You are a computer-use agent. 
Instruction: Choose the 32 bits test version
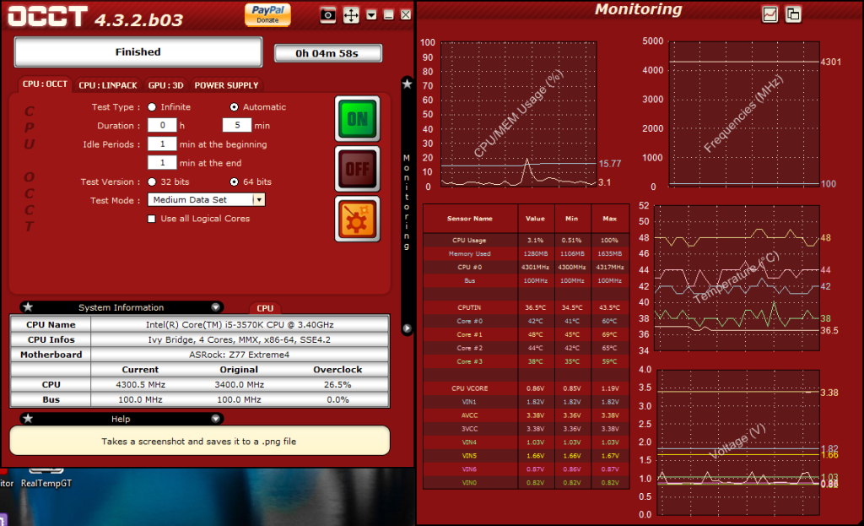coord(152,182)
